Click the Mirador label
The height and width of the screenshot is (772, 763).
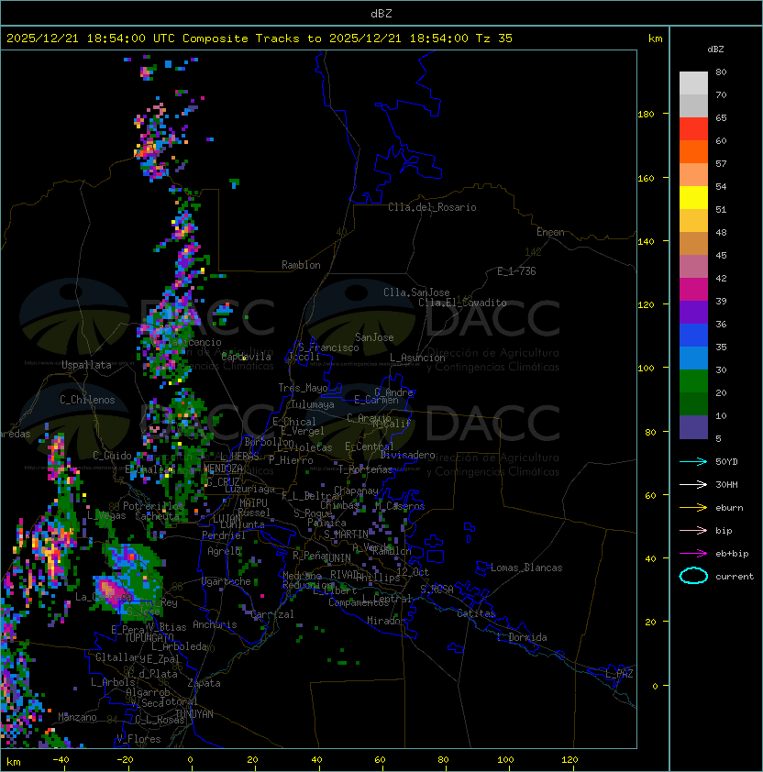387,621
